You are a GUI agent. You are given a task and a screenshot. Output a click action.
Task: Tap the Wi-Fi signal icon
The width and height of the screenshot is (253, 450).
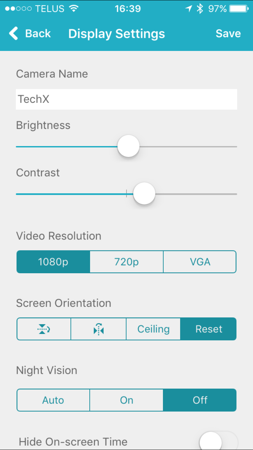pyautogui.click(x=73, y=9)
